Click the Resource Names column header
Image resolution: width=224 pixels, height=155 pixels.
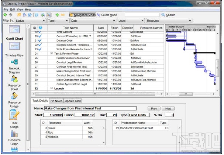tap(149, 28)
